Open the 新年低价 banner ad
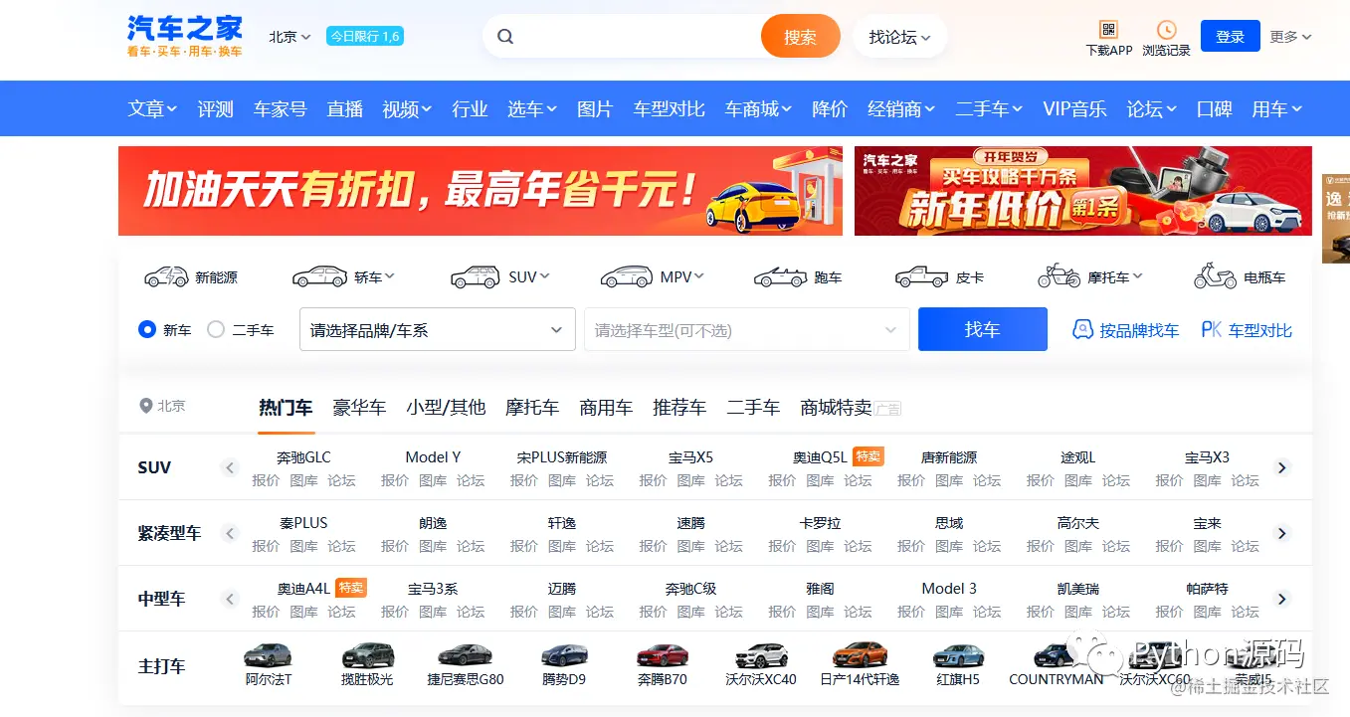The width and height of the screenshot is (1350, 717). [x=1083, y=191]
